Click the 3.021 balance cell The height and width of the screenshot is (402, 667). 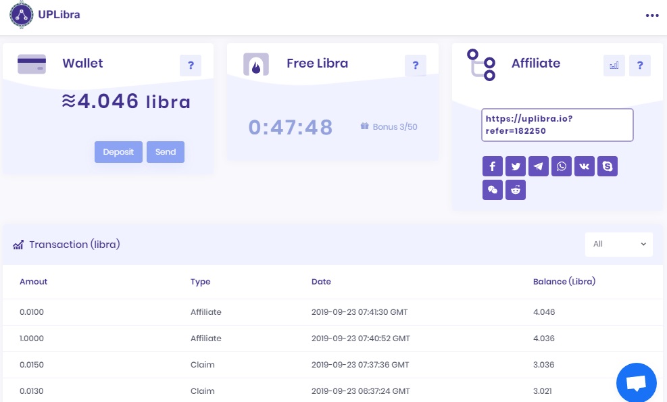pos(543,391)
